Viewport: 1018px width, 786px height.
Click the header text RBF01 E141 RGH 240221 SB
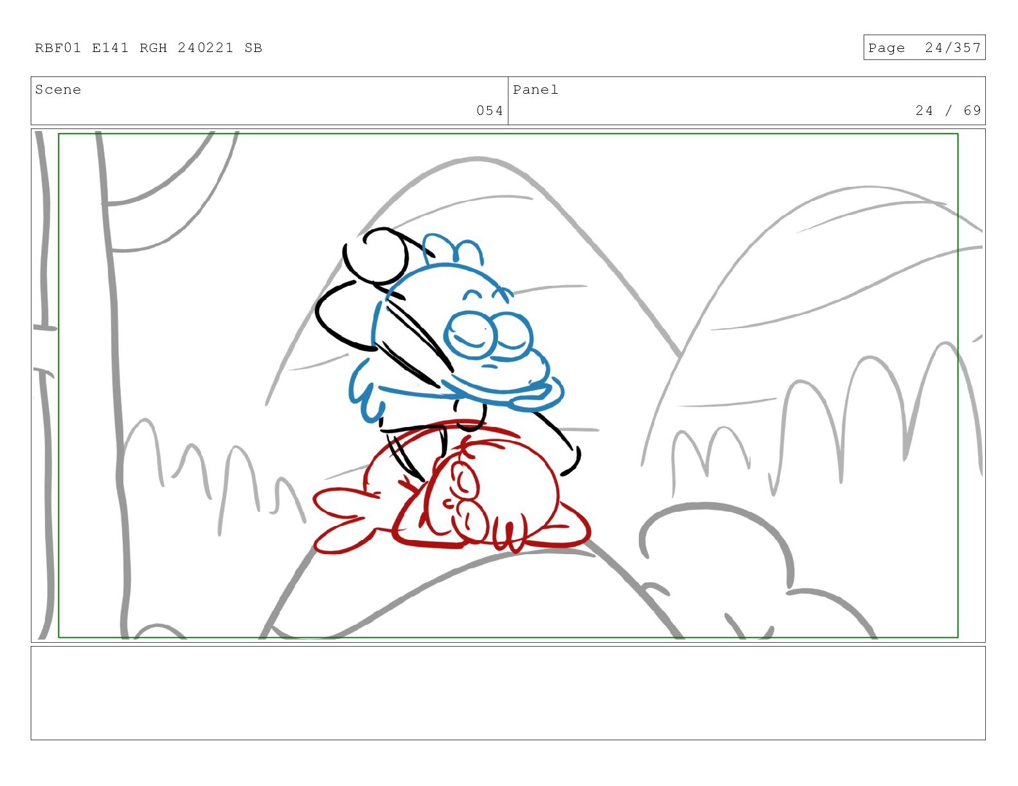point(148,48)
